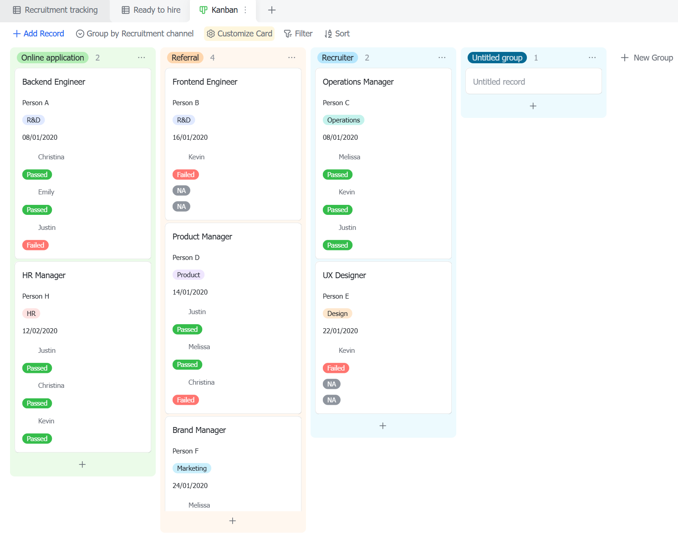
Task: Open Referral group menu dots
Action: coord(292,58)
